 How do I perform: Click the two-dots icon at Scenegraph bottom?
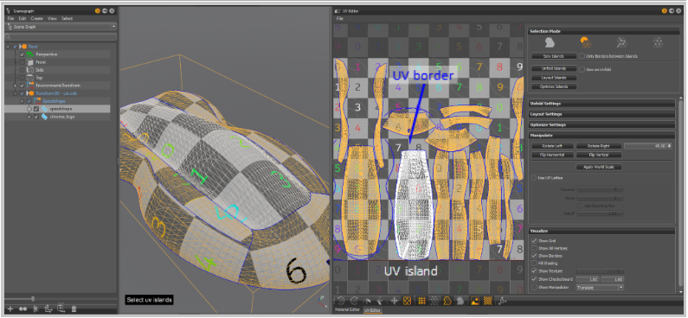tap(23, 309)
